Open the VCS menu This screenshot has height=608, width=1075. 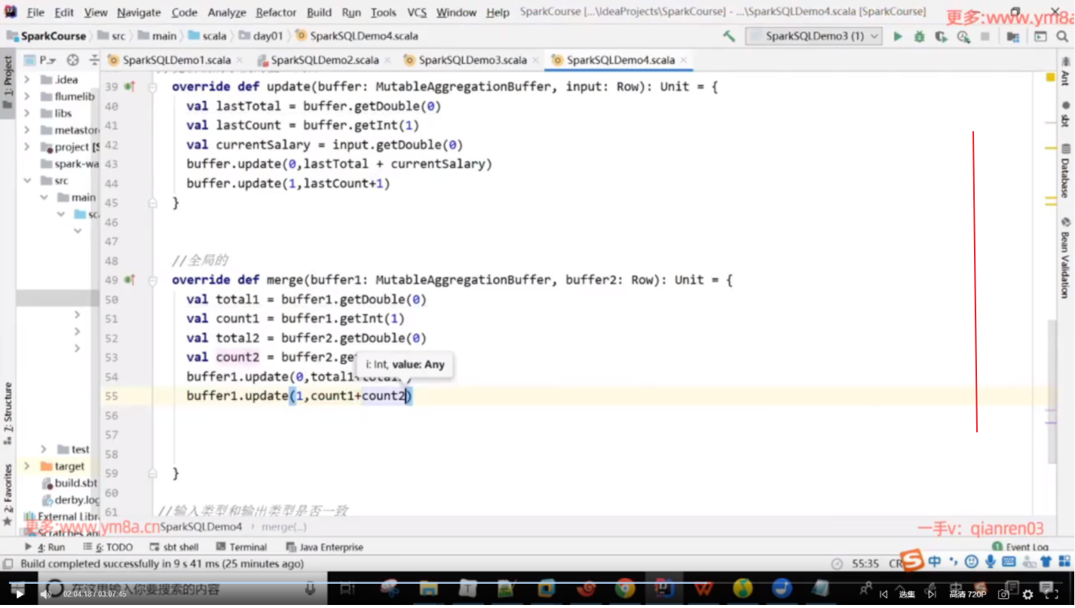click(417, 12)
